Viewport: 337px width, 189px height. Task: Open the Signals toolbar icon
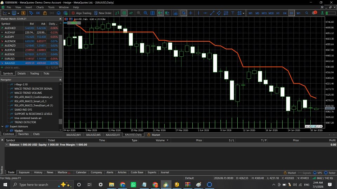52,13
